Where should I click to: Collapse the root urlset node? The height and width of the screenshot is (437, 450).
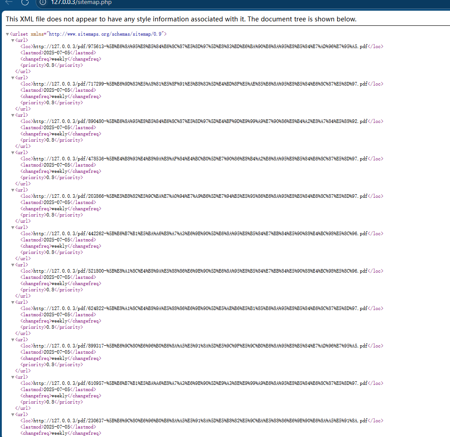[x=8, y=34]
